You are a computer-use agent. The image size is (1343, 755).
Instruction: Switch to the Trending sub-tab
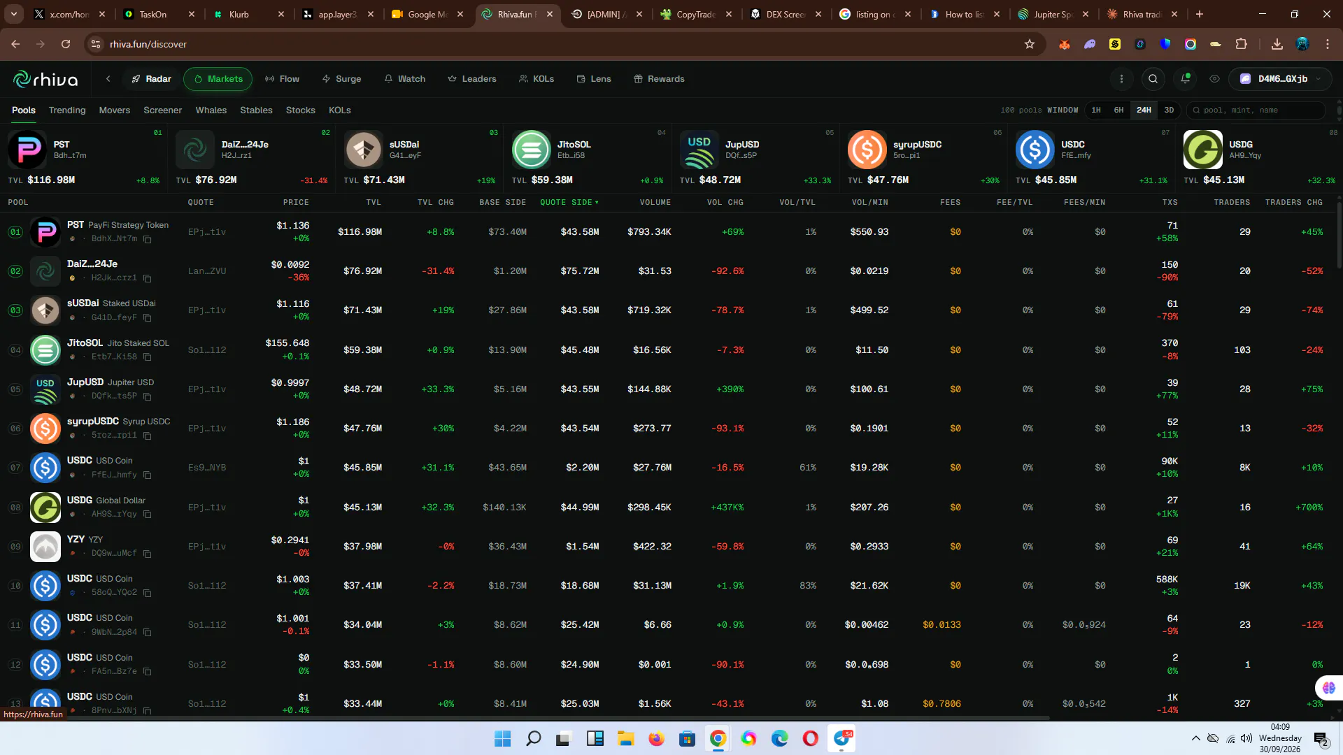pyautogui.click(x=67, y=110)
